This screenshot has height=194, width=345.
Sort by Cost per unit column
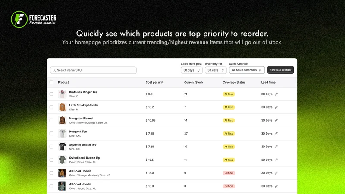[154, 82]
